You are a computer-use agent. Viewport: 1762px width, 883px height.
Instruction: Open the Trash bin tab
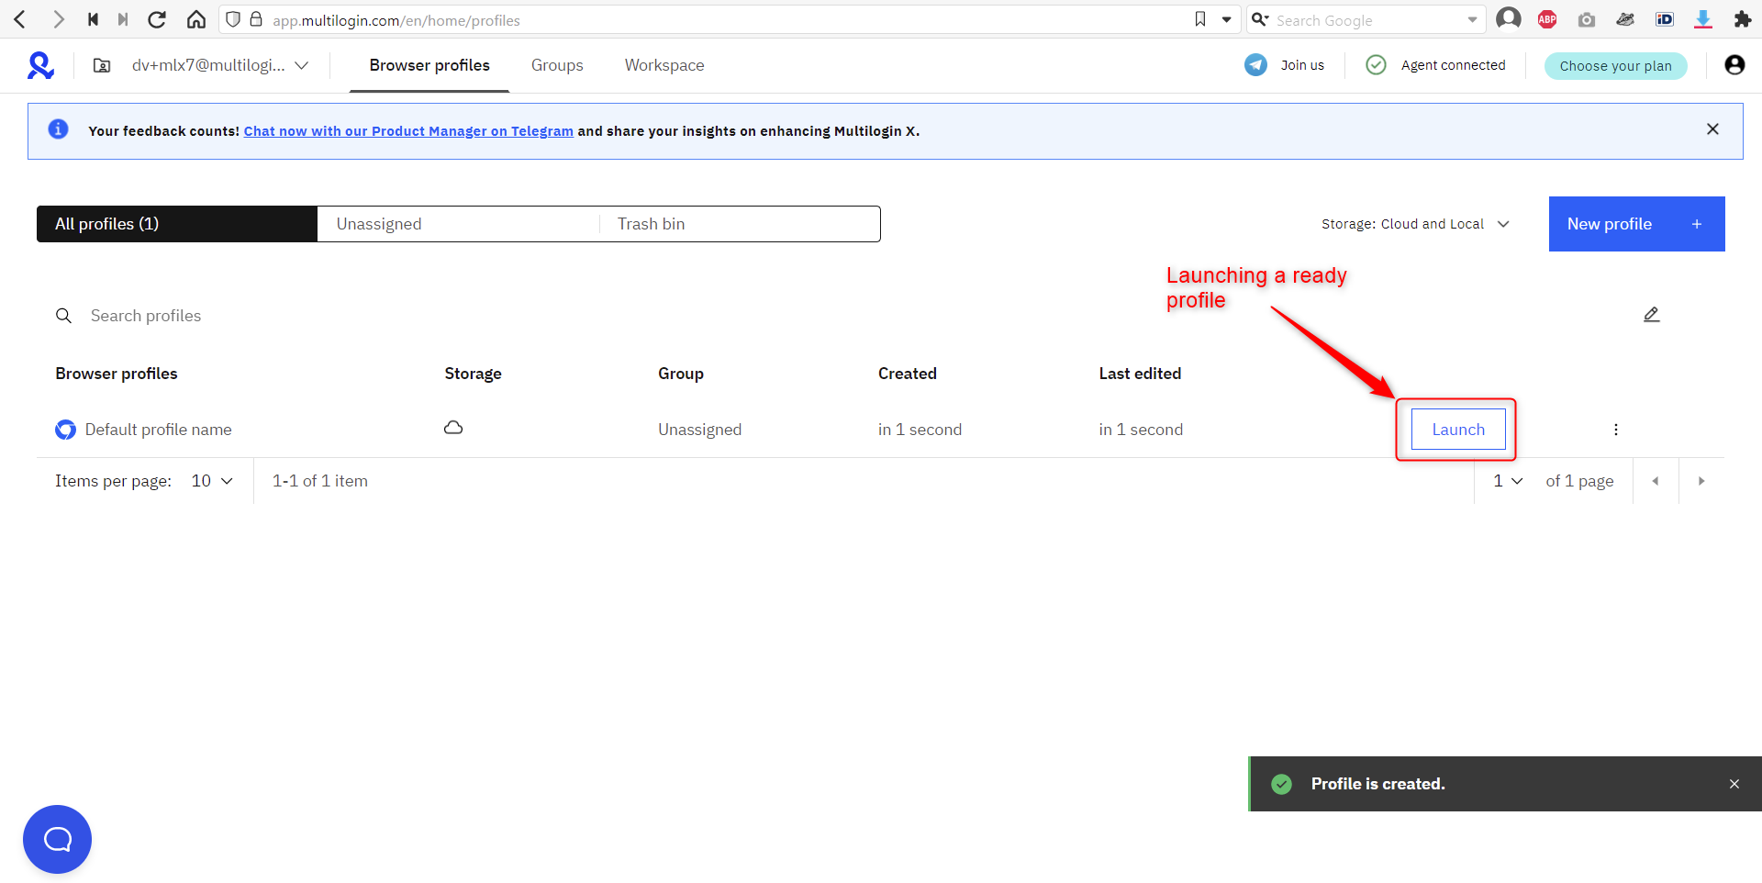click(740, 224)
